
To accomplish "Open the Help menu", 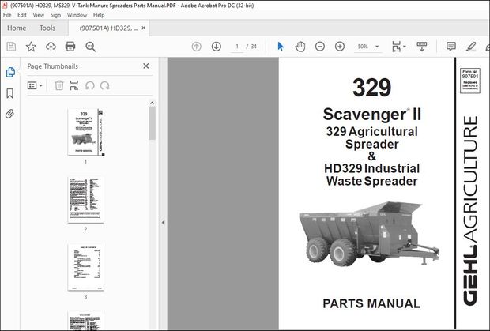I will click(99, 15).
